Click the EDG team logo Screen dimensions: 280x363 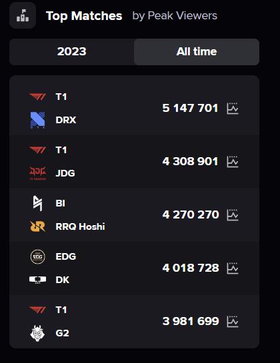[38, 256]
